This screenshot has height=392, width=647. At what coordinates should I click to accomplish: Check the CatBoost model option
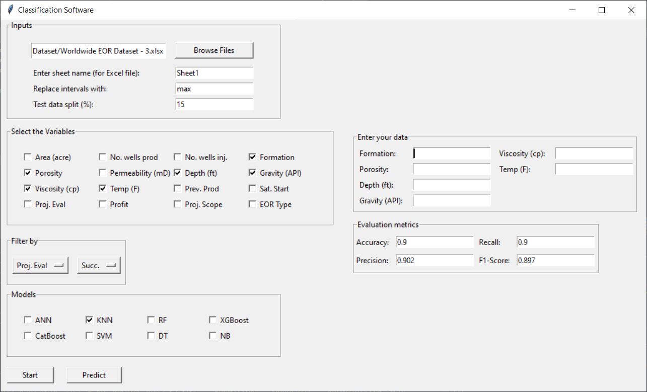click(28, 336)
